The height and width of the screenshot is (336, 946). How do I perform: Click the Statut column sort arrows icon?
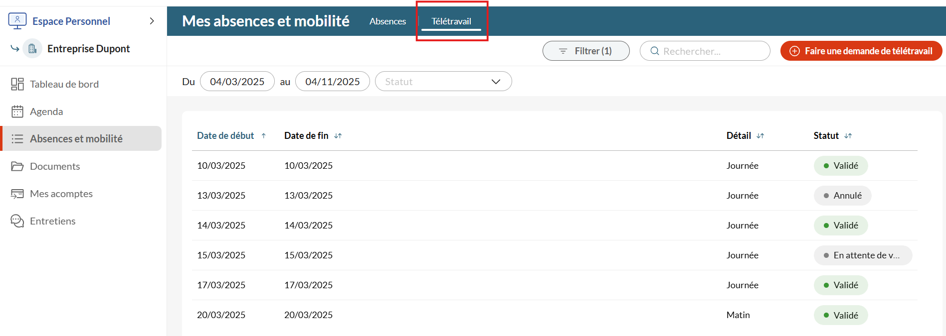[848, 135]
